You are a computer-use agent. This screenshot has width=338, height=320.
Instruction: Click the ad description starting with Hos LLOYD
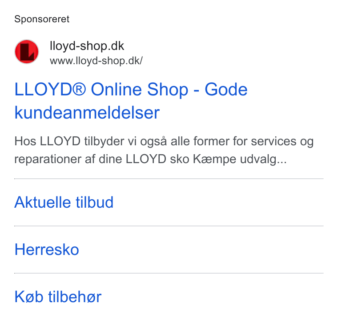pos(164,150)
